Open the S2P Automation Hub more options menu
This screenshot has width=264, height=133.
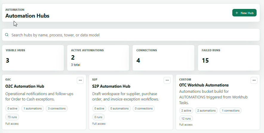(x=167, y=81)
